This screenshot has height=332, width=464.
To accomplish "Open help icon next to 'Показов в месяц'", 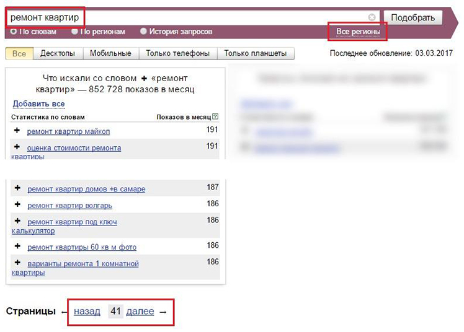I will pos(215,116).
